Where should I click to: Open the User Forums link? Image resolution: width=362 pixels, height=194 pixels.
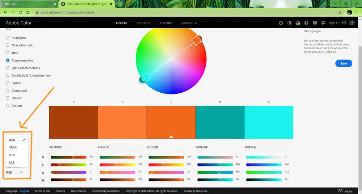(79, 191)
